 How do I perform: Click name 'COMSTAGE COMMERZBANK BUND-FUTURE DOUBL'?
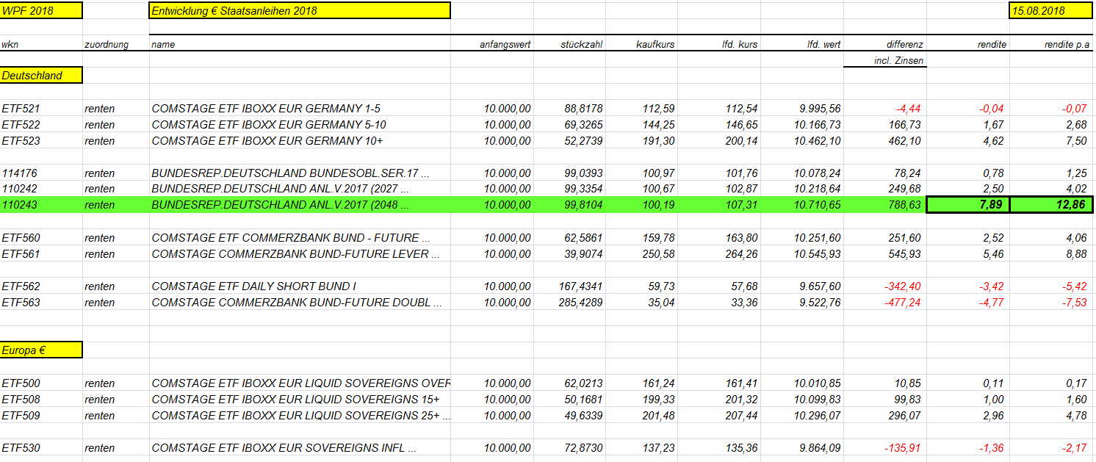coord(297,303)
